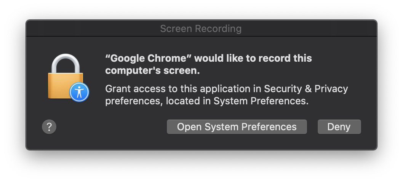Click the blank space between help and Open buttons
The image size is (403, 182).
[x=110, y=127]
